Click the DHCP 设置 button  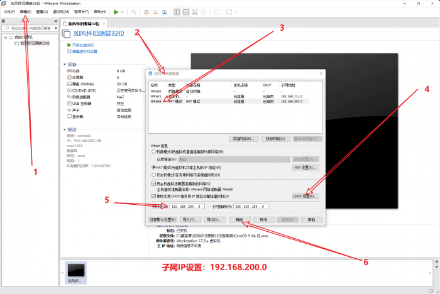pos(305,197)
